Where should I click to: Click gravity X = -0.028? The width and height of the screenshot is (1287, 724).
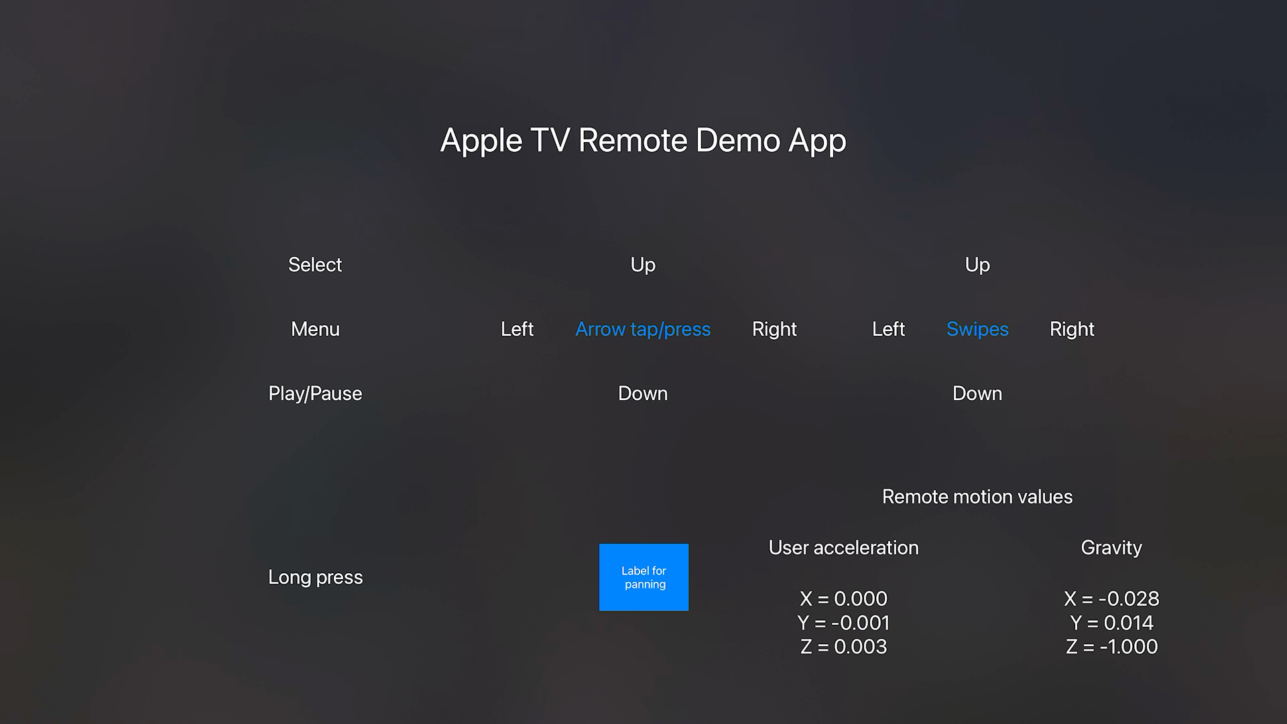pyautogui.click(x=1111, y=599)
